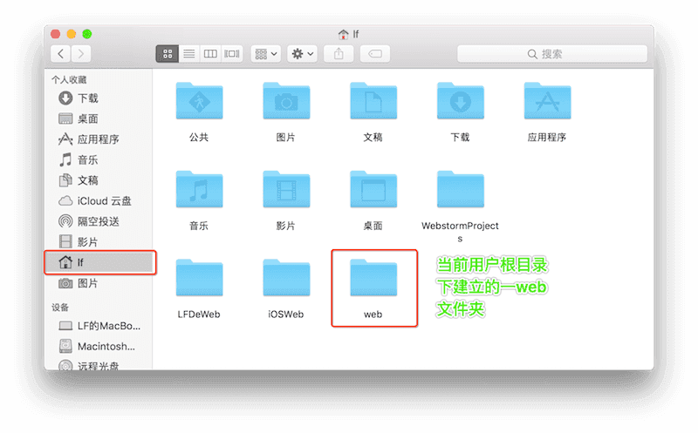Viewport: 698px width, 433px height.
Task: Select the 影片 folder icon in main pane
Action: click(286, 189)
